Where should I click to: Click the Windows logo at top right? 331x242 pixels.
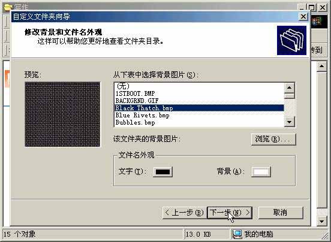(316, 21)
